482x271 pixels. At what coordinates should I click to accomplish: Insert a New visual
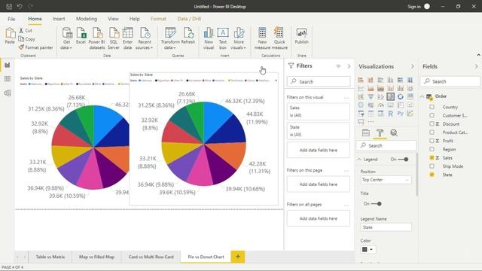[x=209, y=38]
